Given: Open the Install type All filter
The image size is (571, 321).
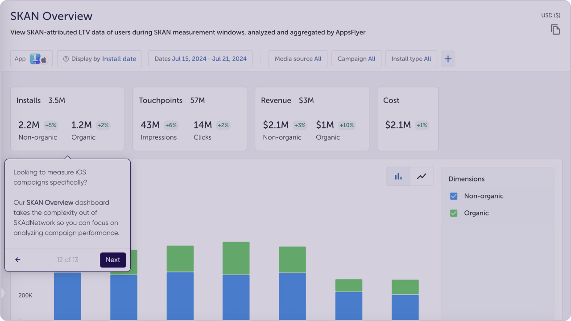Looking at the screenshot, I should [411, 59].
